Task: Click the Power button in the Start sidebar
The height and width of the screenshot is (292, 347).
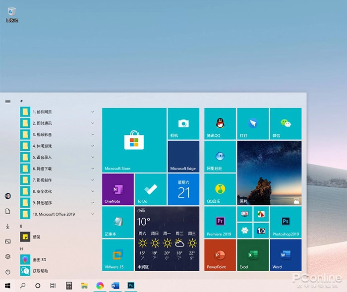Action: 8,272
